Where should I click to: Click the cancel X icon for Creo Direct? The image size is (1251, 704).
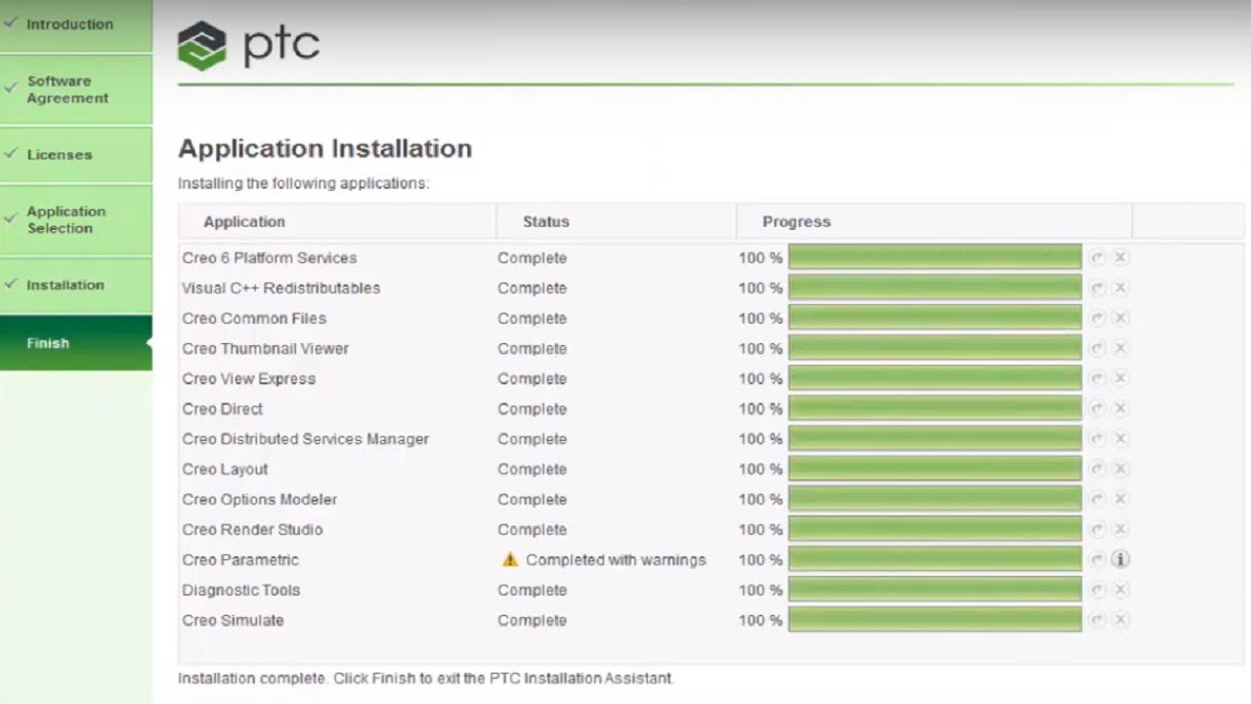(1121, 409)
